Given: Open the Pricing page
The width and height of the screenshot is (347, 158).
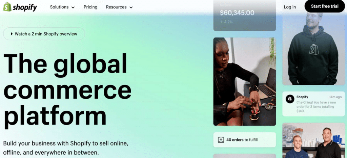Looking at the screenshot, I should (x=90, y=7).
